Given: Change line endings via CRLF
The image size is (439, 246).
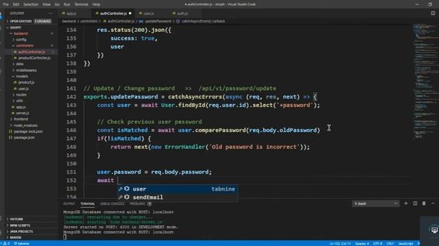Looking at the screenshot, I should 390,243.
